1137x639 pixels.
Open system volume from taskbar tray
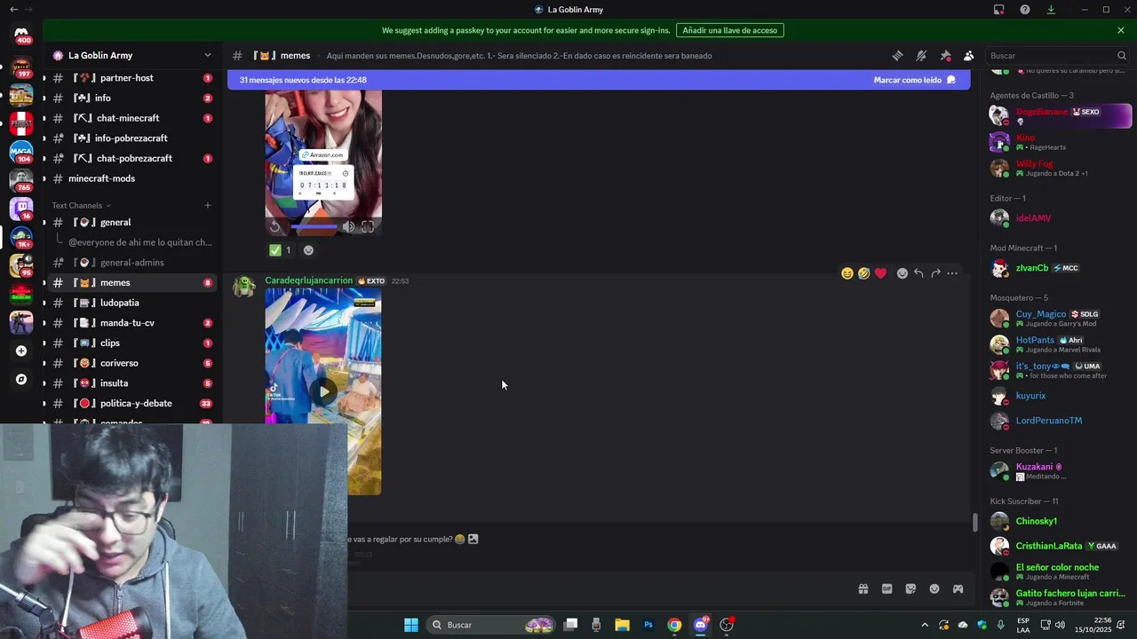(1060, 625)
